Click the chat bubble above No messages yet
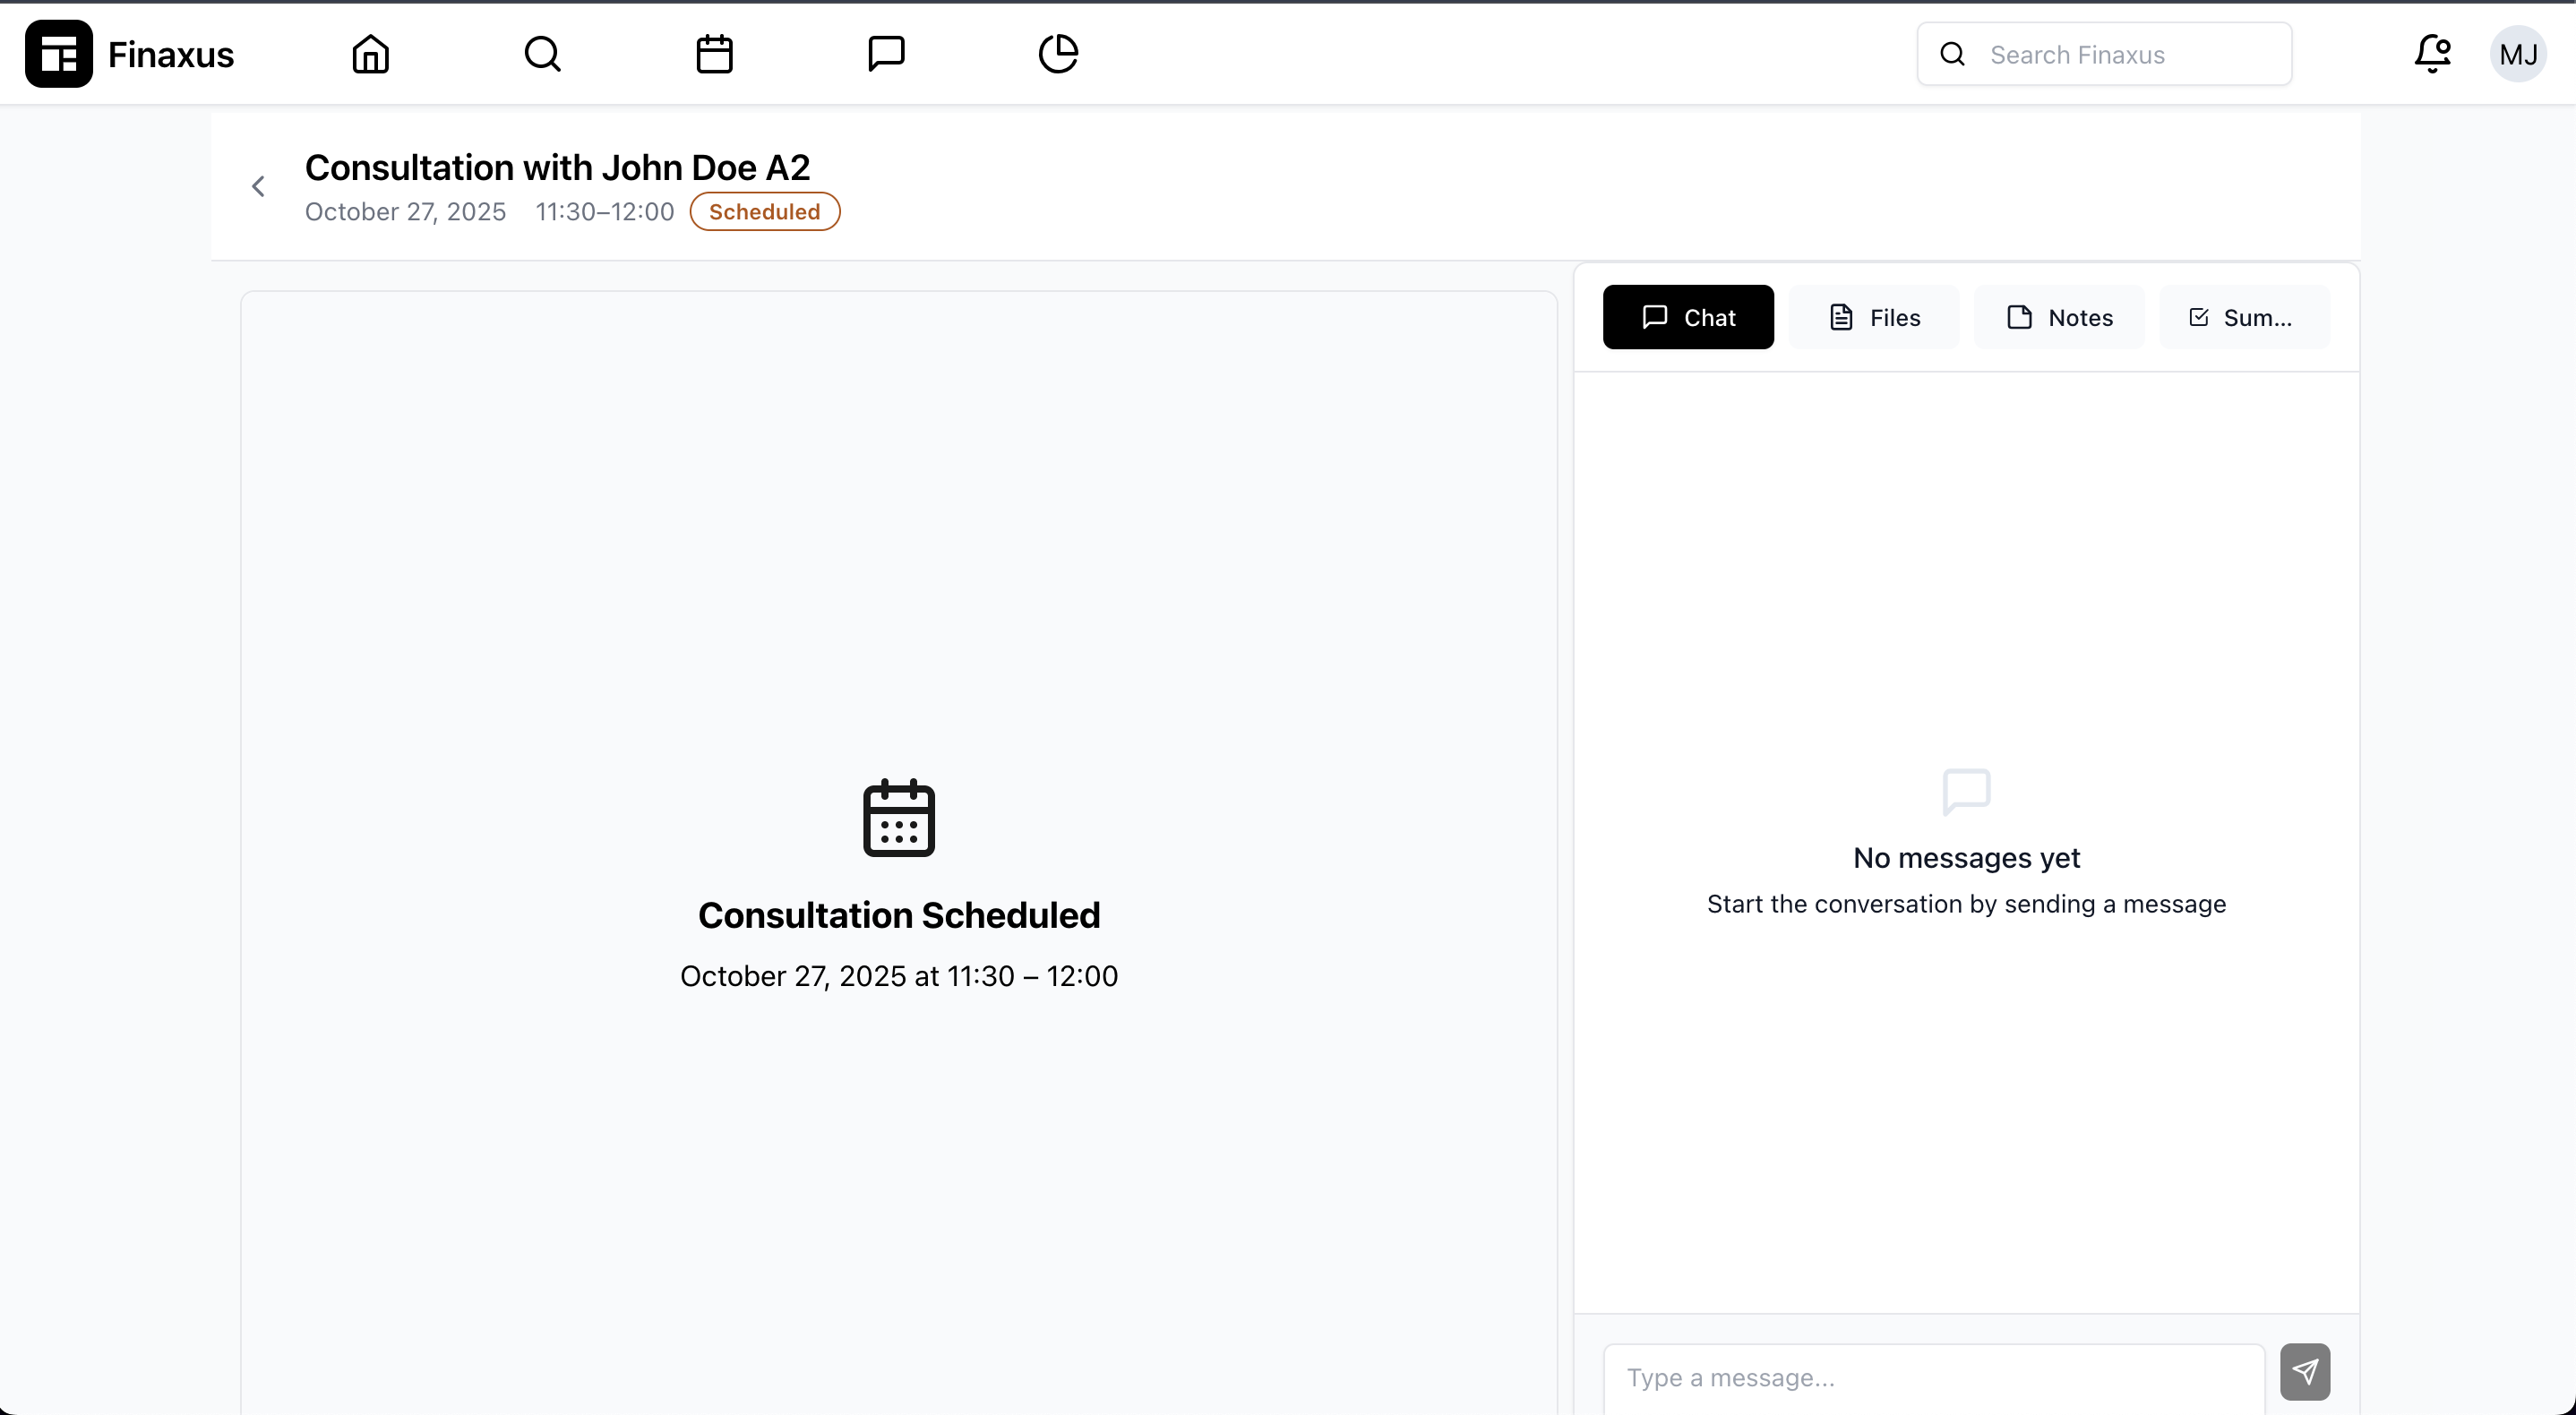Image resolution: width=2576 pixels, height=1415 pixels. coord(1965,791)
